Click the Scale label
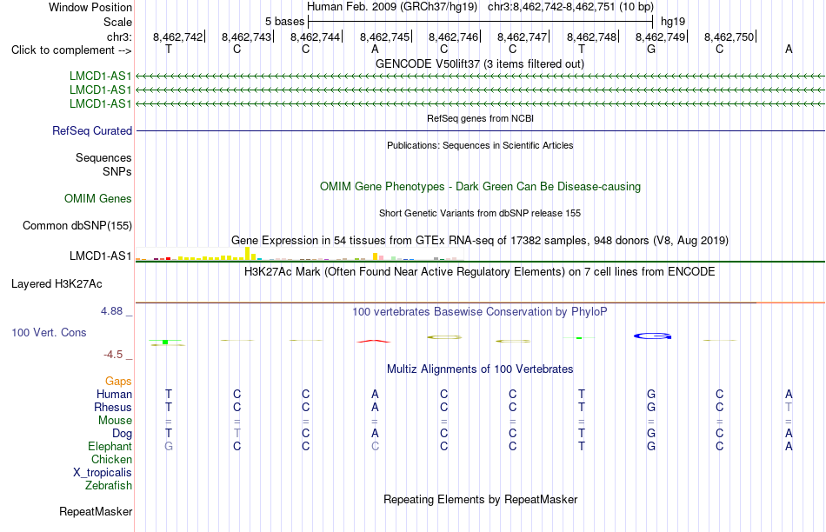The height and width of the screenshot is (532, 826). point(117,22)
